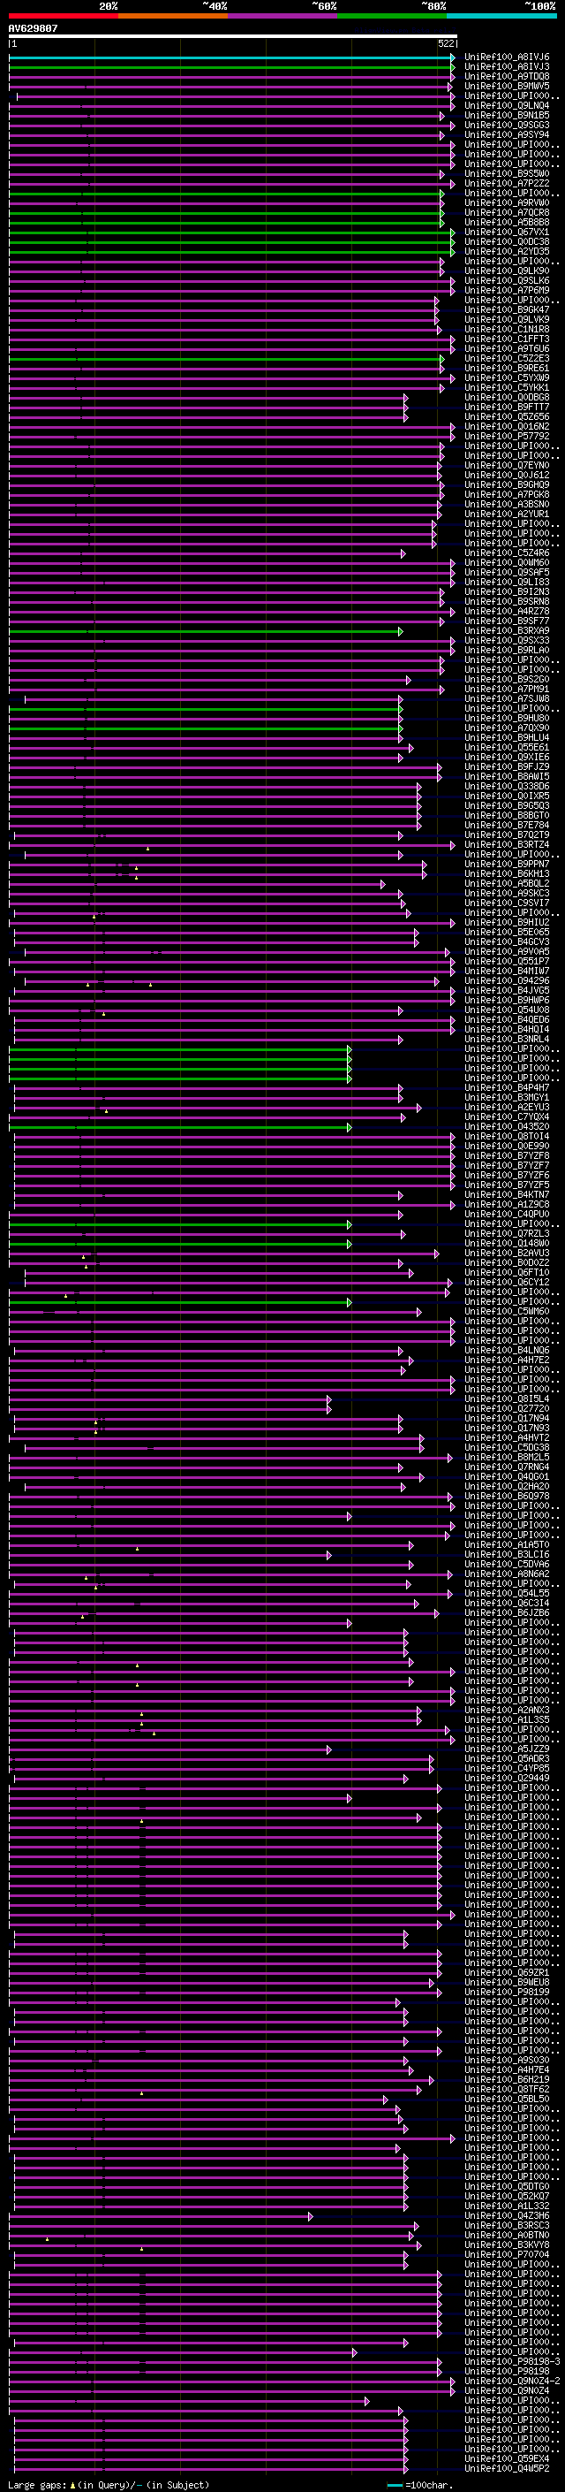Open the UniRef100_B9HU80 entry
565x2492 pixels.
point(507,718)
